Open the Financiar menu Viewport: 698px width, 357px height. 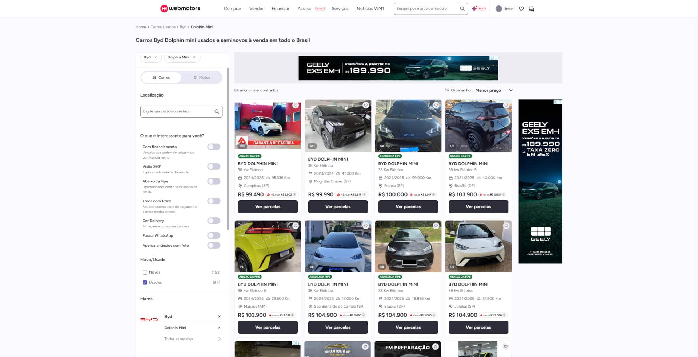281,9
